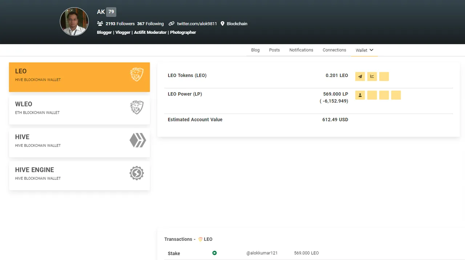Click the followers people icon in the profile header

point(100,24)
